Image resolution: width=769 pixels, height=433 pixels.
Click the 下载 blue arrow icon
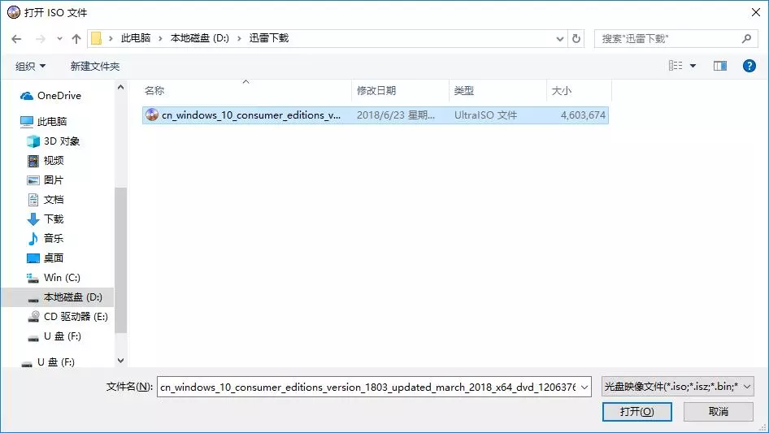point(33,219)
